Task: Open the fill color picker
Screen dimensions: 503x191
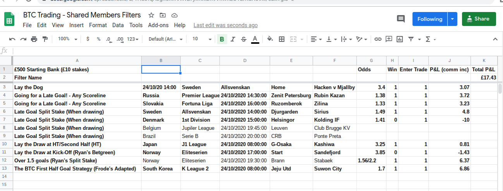Action: click(x=270, y=39)
